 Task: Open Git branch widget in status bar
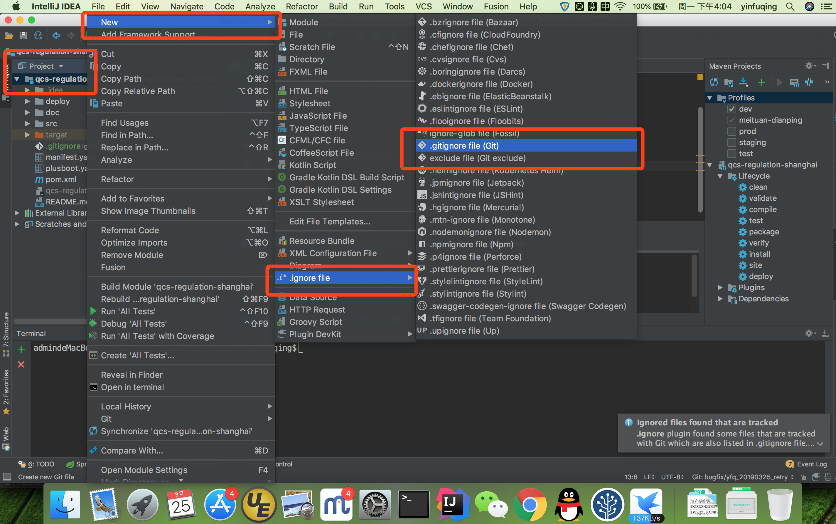(743, 477)
